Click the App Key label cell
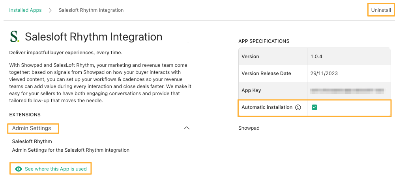Viewport: 395px width, 180px height. coord(273,90)
